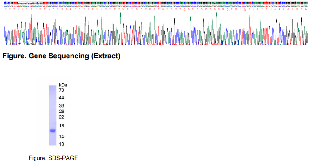This screenshot has height=164, width=311.
Task: Click the nucleotide base sequence text row
Action: pyautogui.click(x=156, y=6)
